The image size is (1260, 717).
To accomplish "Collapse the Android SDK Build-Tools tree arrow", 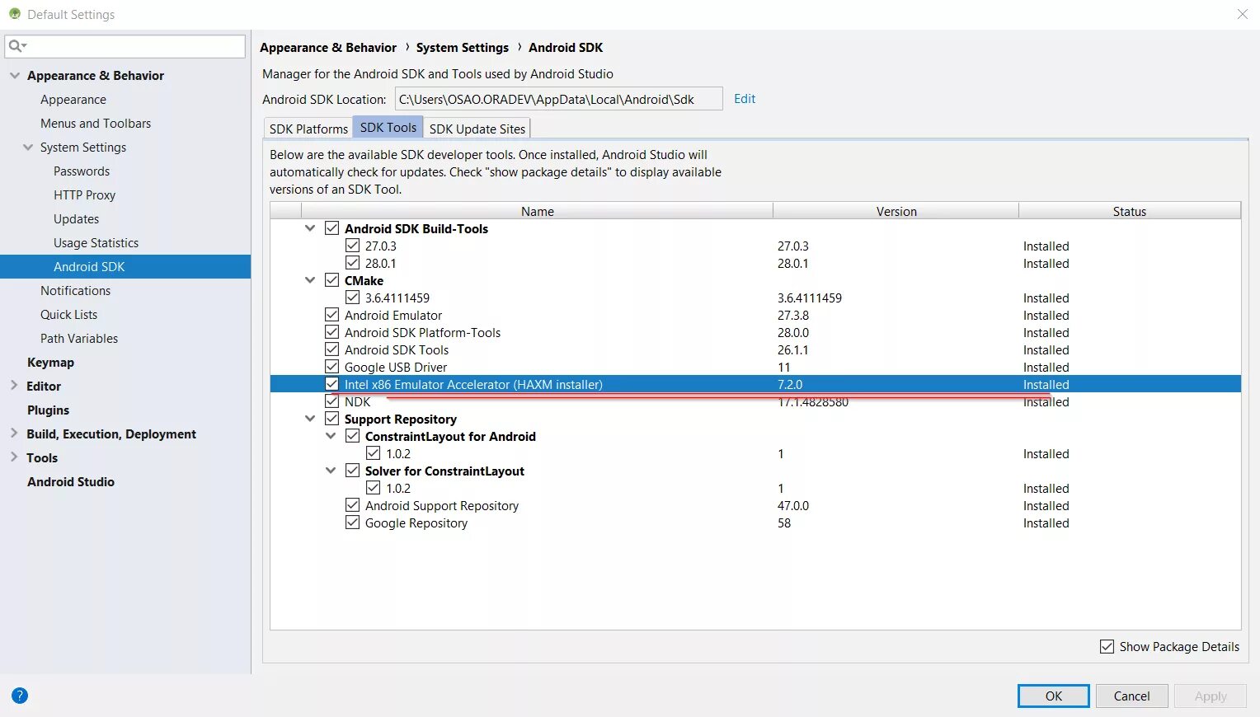I will pyautogui.click(x=310, y=228).
